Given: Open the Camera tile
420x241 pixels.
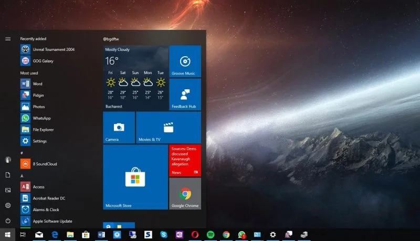Looking at the screenshot, I should 119,128.
